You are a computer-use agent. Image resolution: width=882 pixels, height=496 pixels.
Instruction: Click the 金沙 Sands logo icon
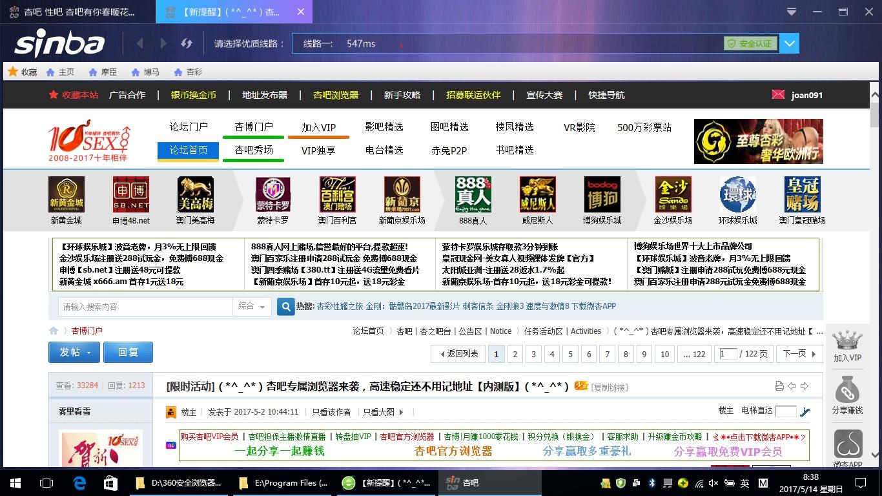pyautogui.click(x=673, y=194)
